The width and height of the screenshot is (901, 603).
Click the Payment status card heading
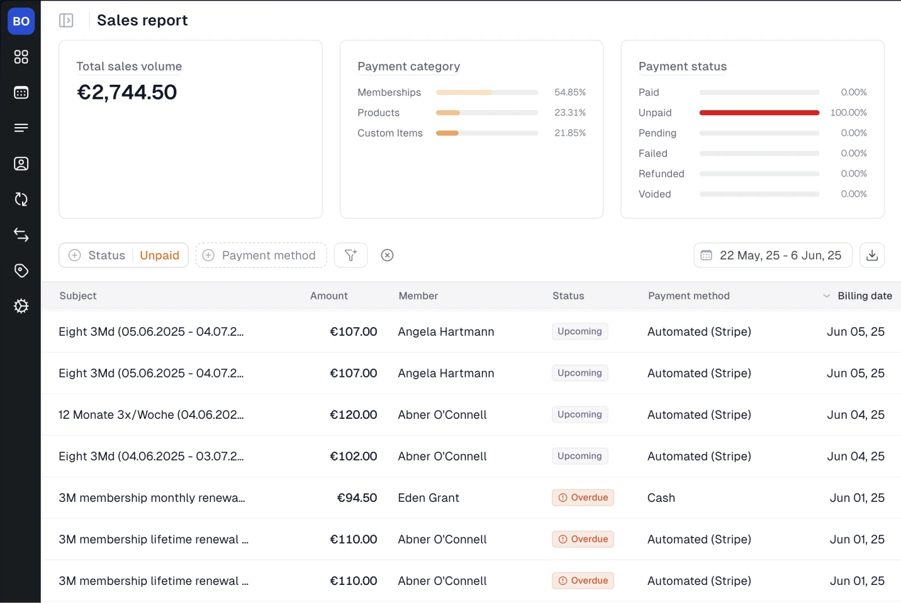click(683, 67)
